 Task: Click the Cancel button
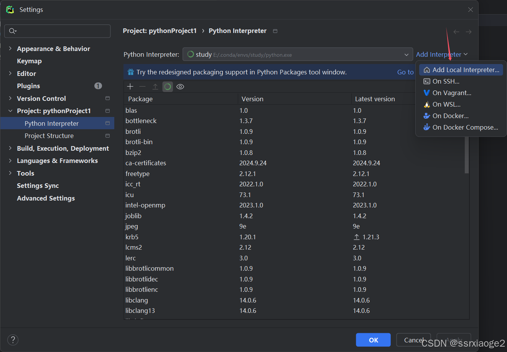(413, 340)
